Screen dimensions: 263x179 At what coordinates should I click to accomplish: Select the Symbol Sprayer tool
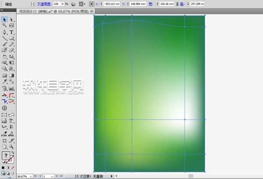[4, 69]
